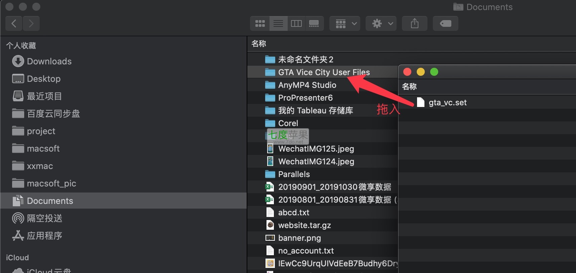The image size is (576, 273).
Task: Sort by 名称 column in Documents window
Action: pos(259,44)
